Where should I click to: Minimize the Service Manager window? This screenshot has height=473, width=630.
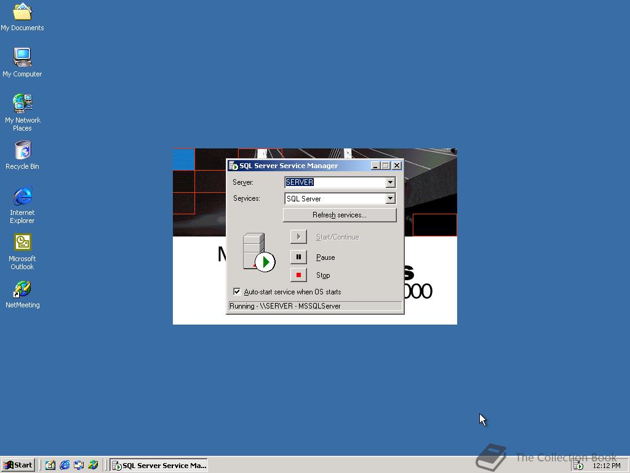click(x=375, y=166)
